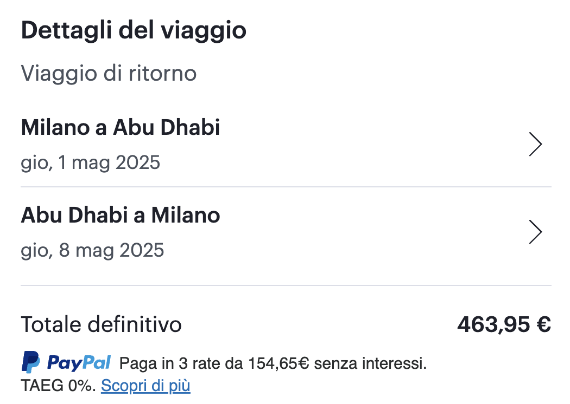The height and width of the screenshot is (404, 570).
Task: Click the TAEG 0% text
Action: tap(58, 386)
